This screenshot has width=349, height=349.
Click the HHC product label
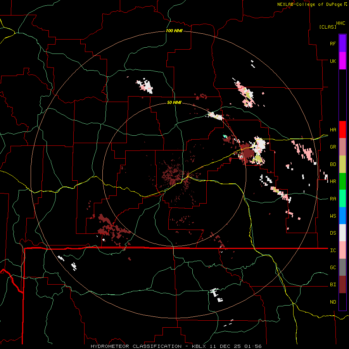pyautogui.click(x=341, y=23)
